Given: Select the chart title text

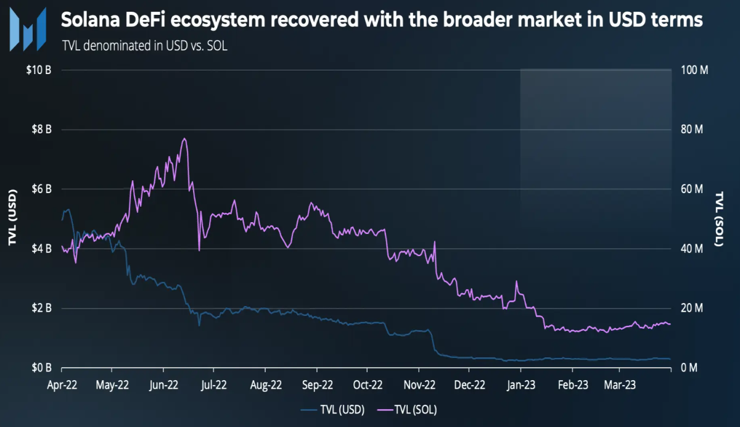Looking at the screenshot, I should (382, 20).
